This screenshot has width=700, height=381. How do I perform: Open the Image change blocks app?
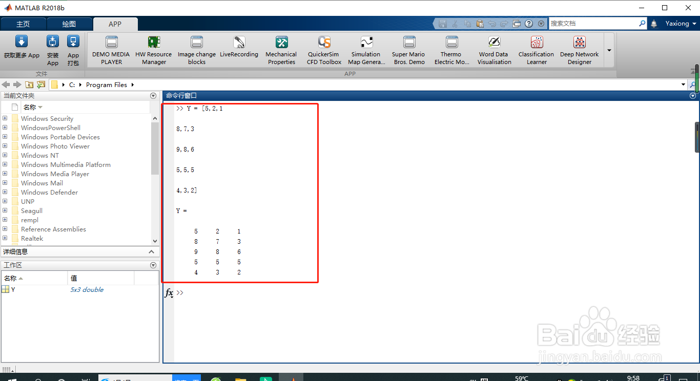197,50
